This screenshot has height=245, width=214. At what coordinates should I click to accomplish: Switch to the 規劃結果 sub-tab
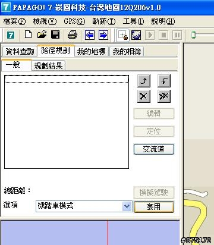48,65
